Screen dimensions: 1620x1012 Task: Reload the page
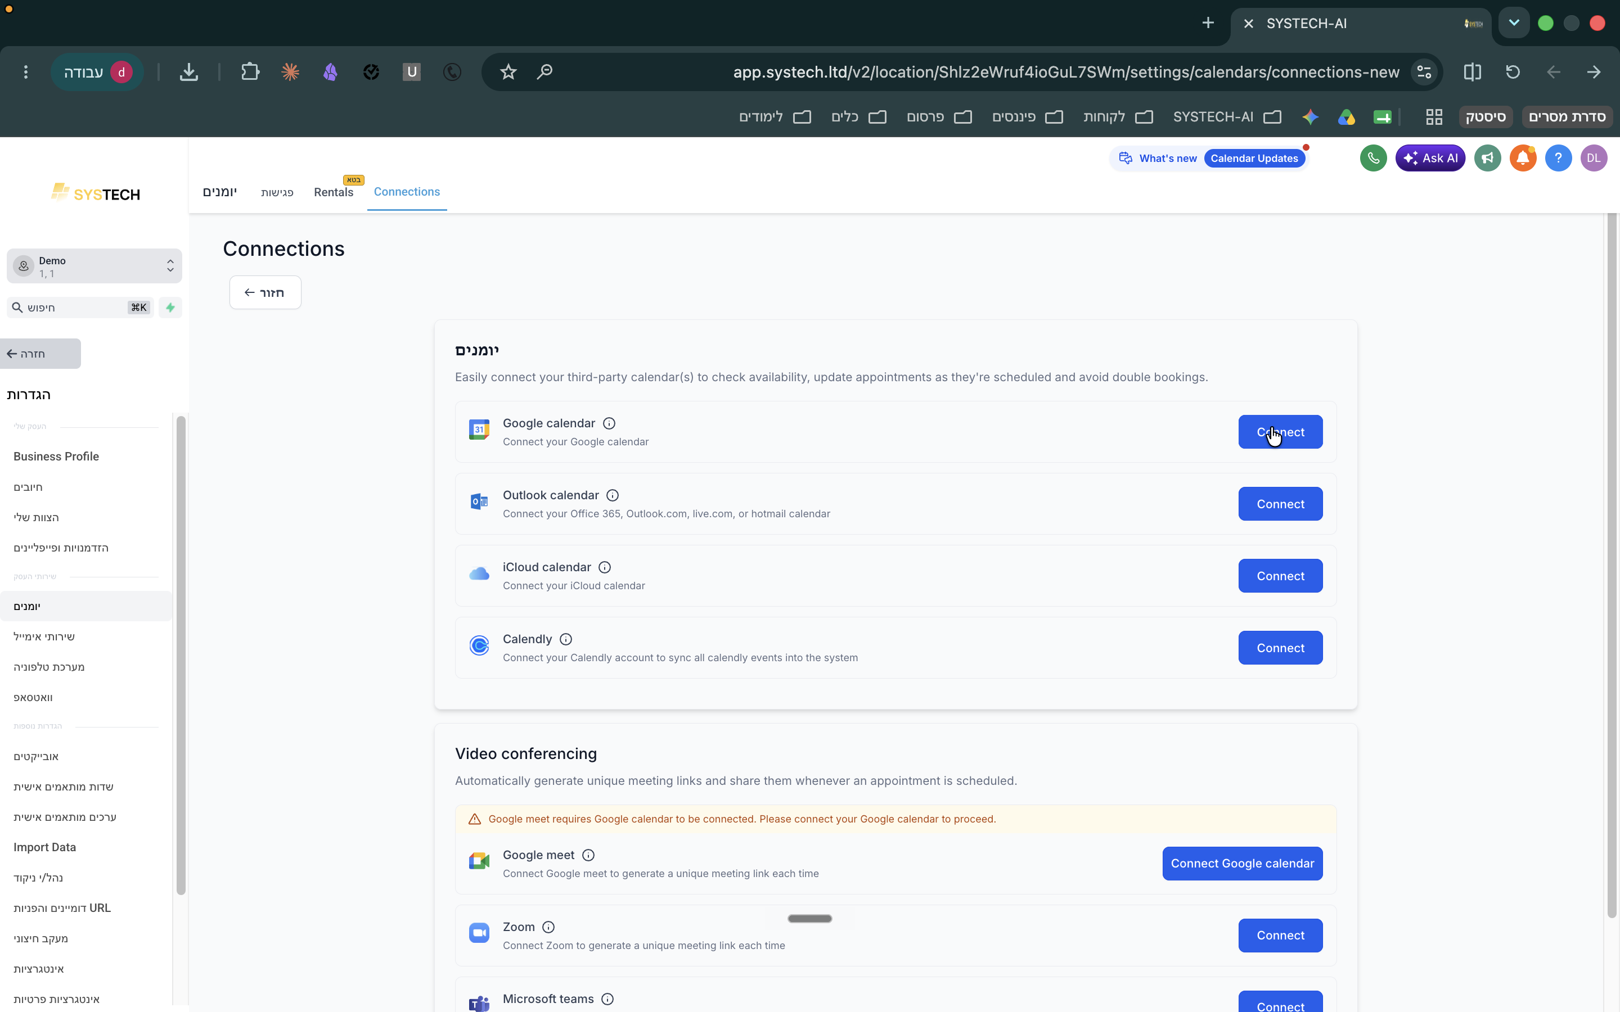coord(1513,71)
